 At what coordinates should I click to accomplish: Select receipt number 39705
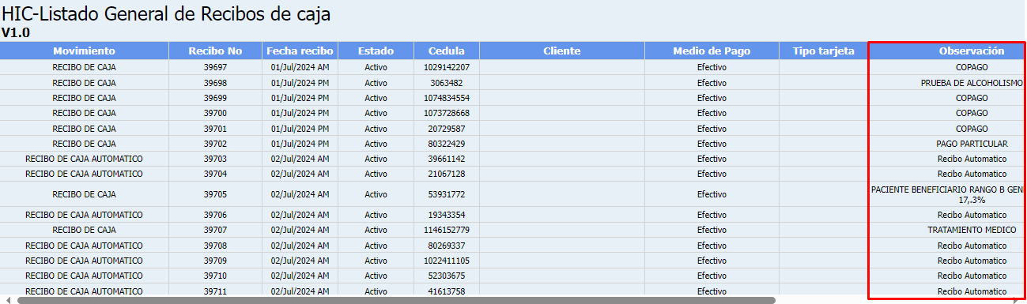click(215, 194)
